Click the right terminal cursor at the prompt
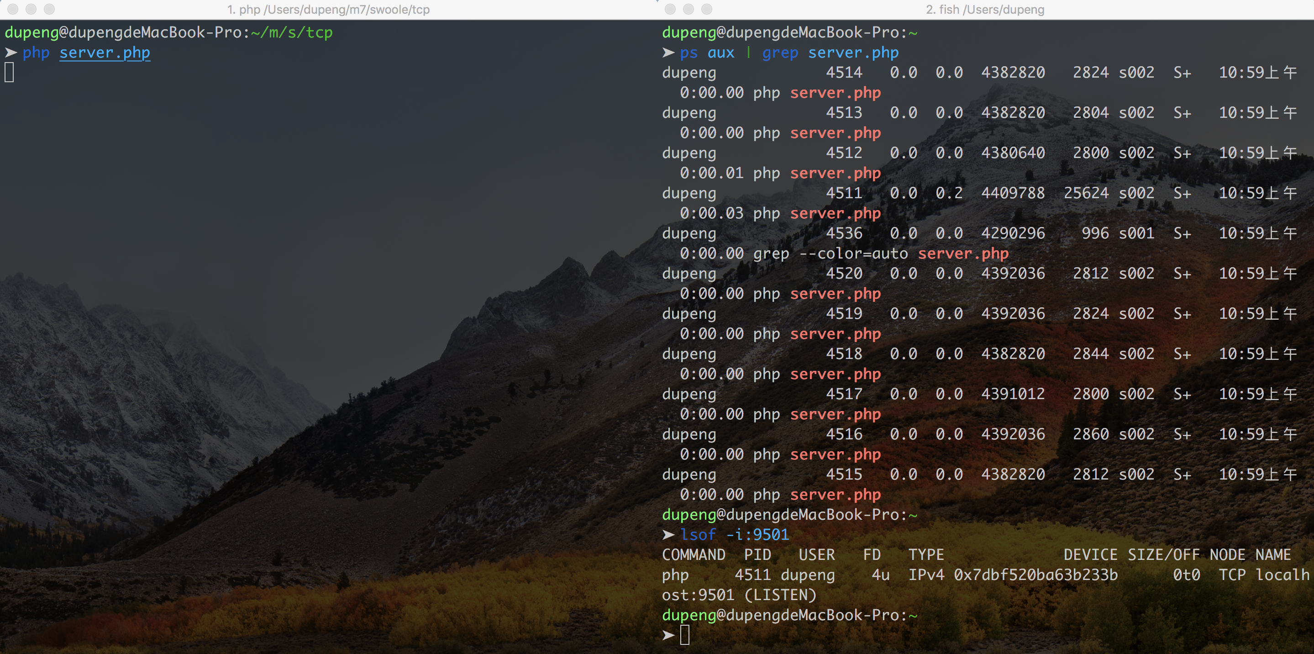The image size is (1314, 654). [684, 635]
